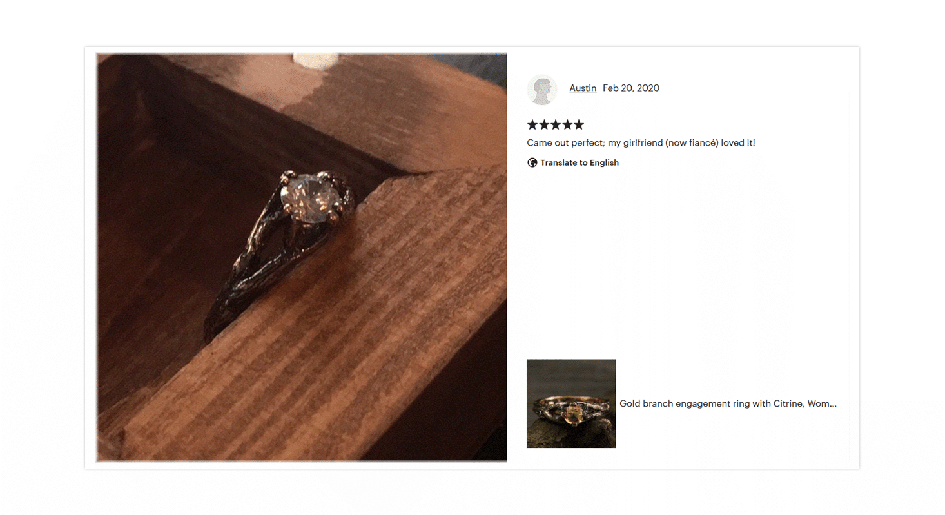Select the fourth rating star
Image resolution: width=945 pixels, height=515 pixels.
(567, 124)
